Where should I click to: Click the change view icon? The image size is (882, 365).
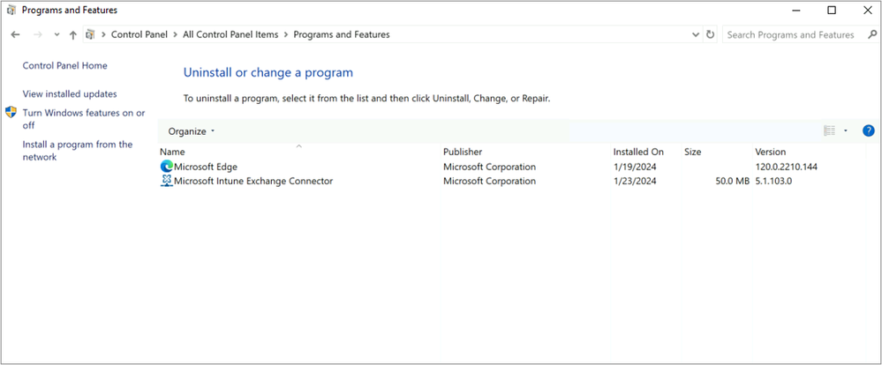(x=830, y=130)
